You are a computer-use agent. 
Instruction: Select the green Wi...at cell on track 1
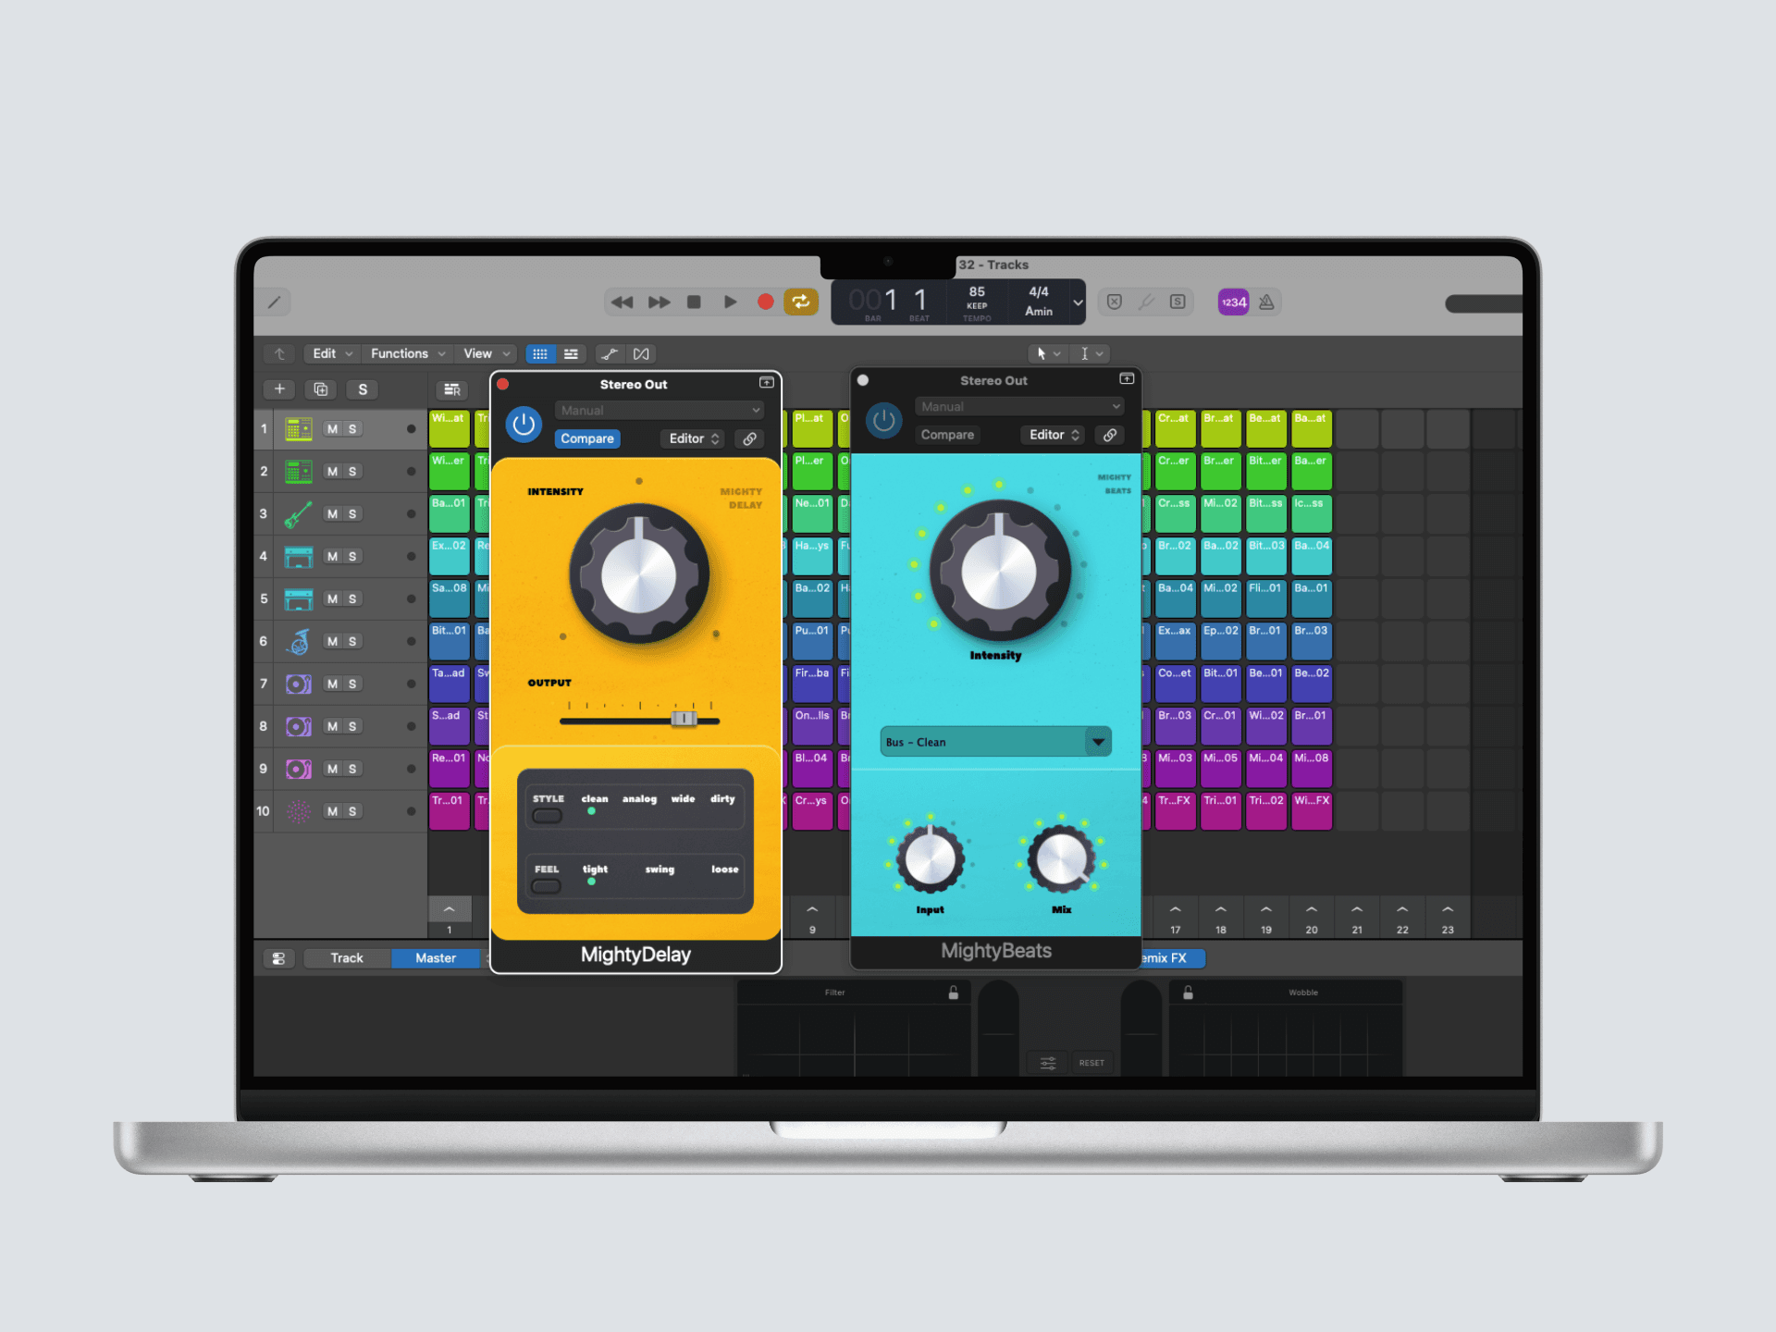tap(450, 428)
